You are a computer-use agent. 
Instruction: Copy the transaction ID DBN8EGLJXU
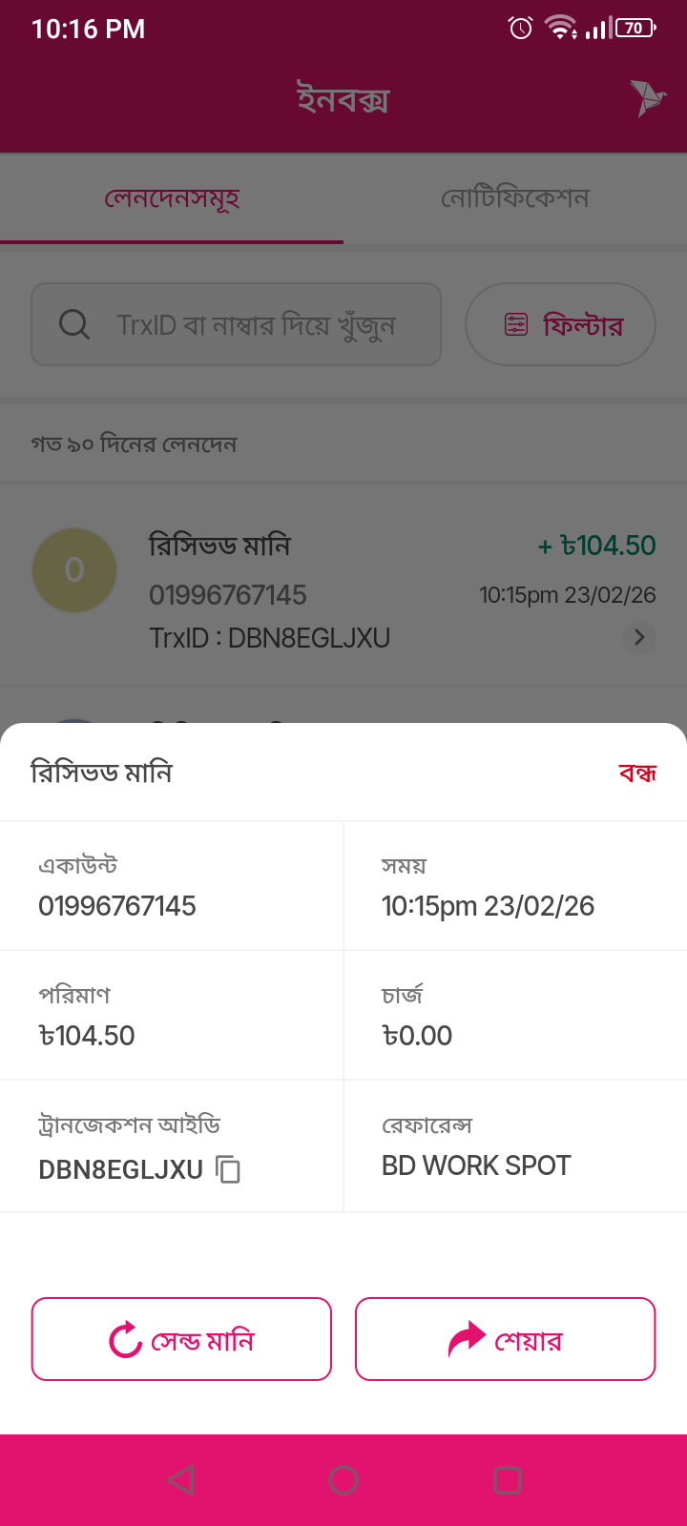pyautogui.click(x=228, y=1169)
